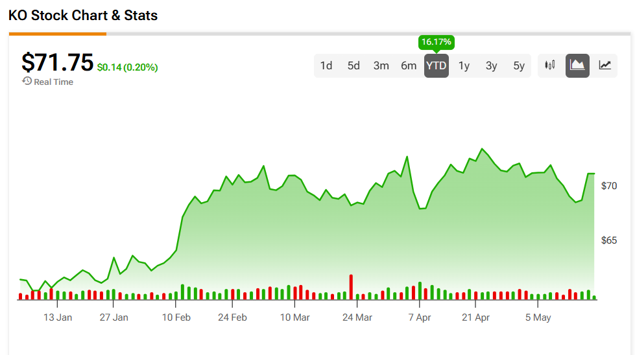The image size is (635, 355).
Task: Click the $71.75 current price
Action: 58,63
